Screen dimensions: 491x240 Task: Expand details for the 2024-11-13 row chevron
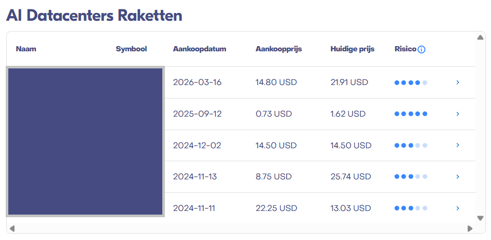point(458,177)
